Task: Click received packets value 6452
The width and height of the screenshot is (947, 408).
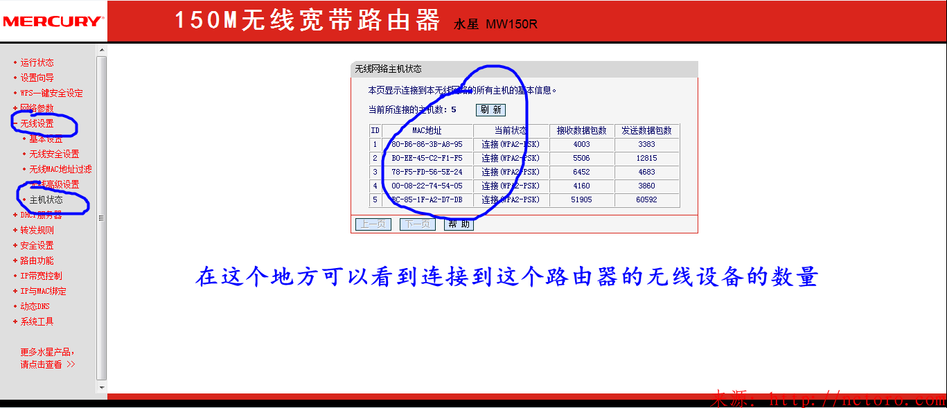Action: click(581, 172)
